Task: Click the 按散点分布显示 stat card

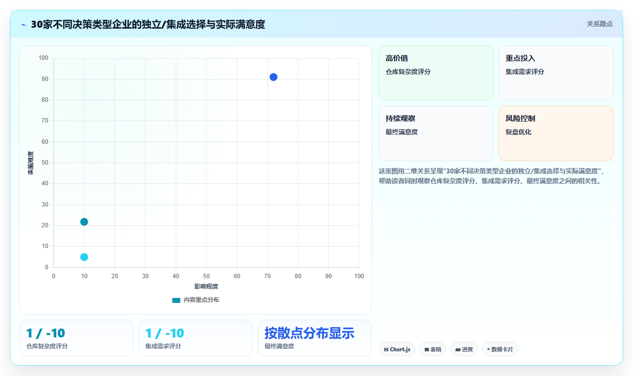Action: pyautogui.click(x=315, y=338)
